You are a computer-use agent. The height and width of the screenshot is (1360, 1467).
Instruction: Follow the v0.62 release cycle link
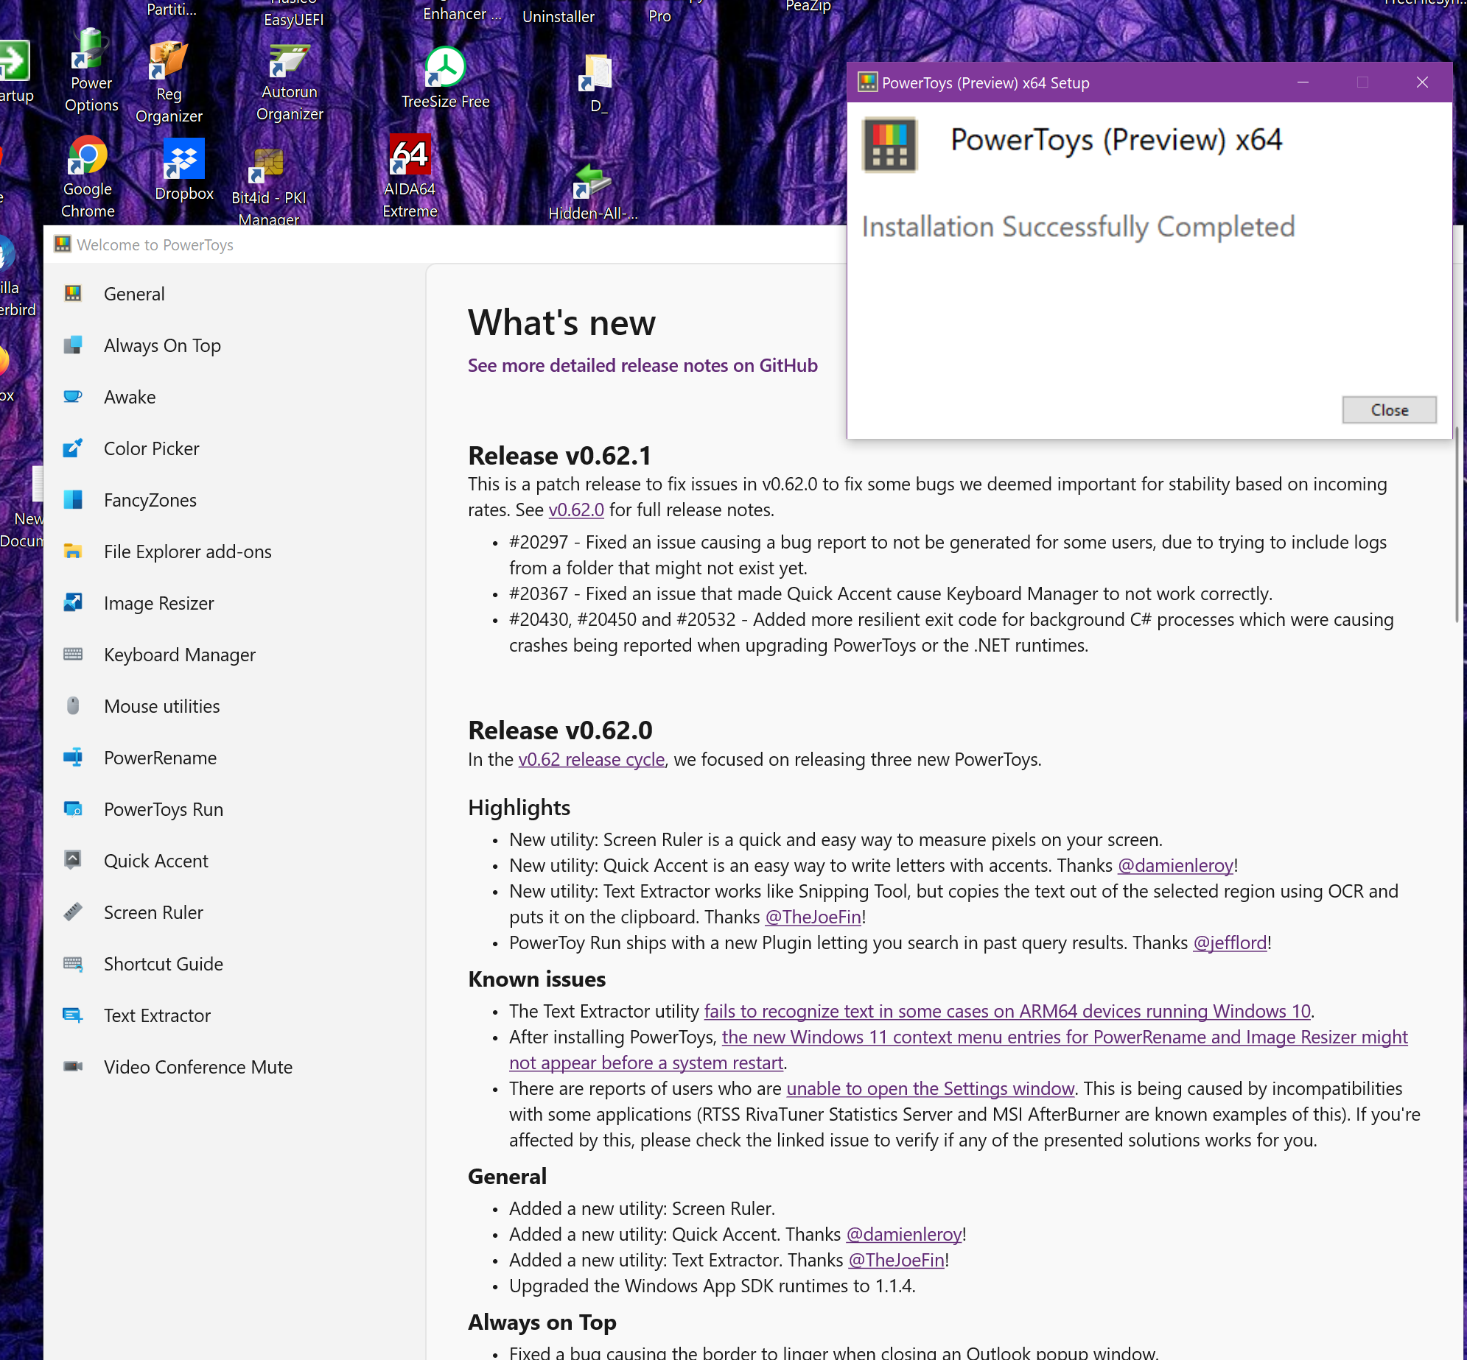[x=591, y=759]
